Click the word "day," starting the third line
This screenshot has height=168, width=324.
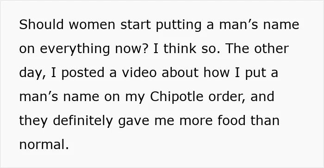click(32, 73)
